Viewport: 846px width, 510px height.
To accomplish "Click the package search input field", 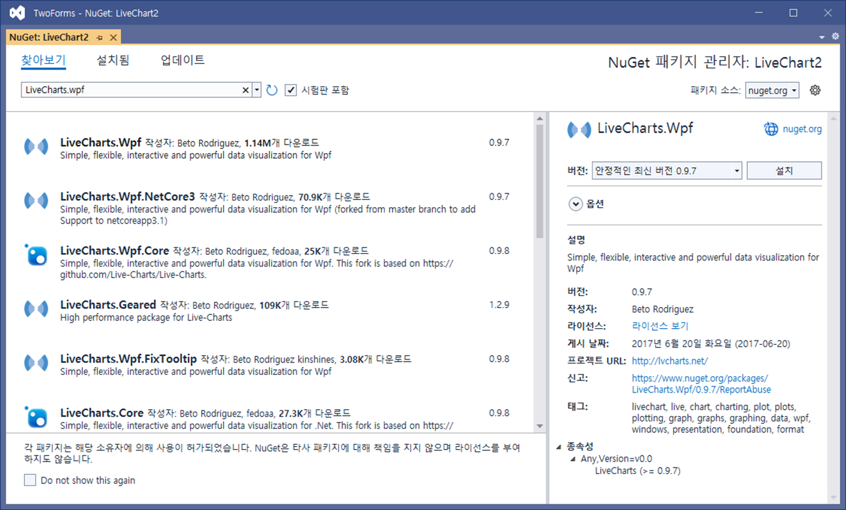I will (x=131, y=90).
